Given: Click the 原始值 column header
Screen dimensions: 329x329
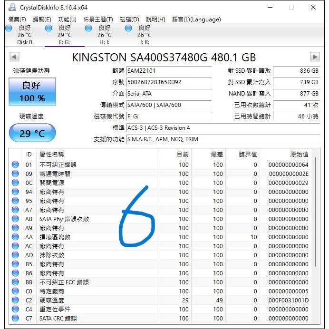Looking at the screenshot, I should click(x=299, y=154).
